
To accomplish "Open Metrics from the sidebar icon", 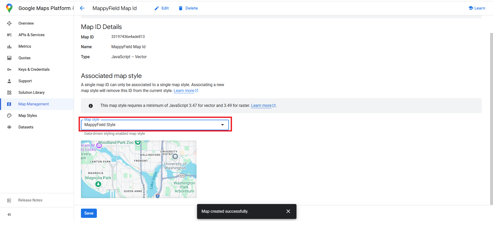I will point(9,46).
